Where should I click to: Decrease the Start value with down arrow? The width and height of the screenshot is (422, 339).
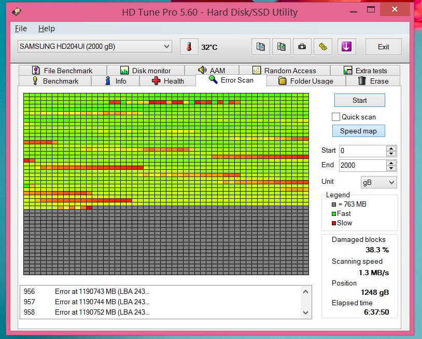(391, 154)
